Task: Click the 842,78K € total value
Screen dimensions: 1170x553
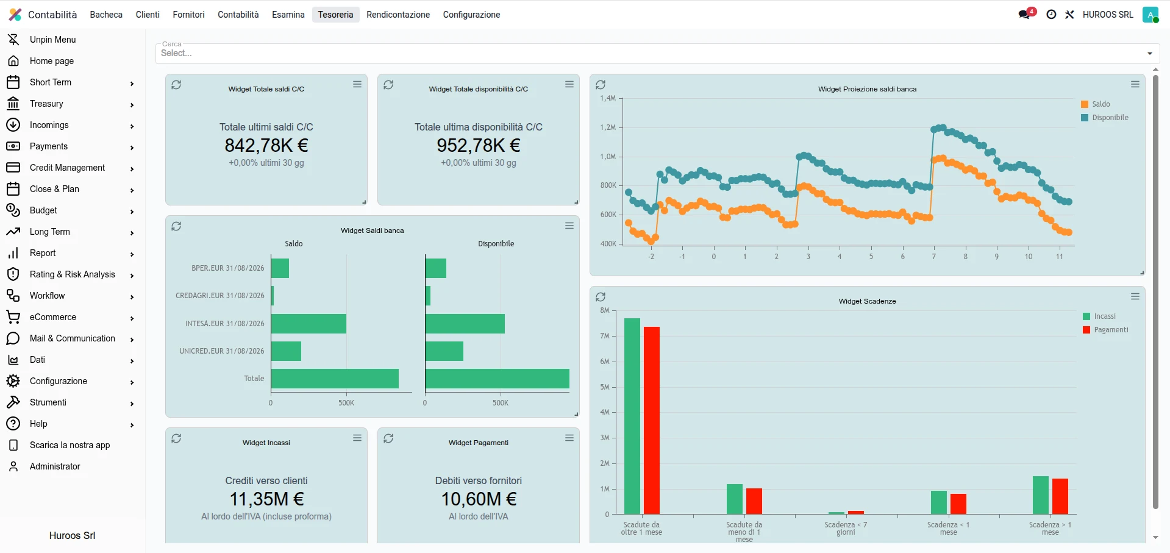Action: point(266,145)
